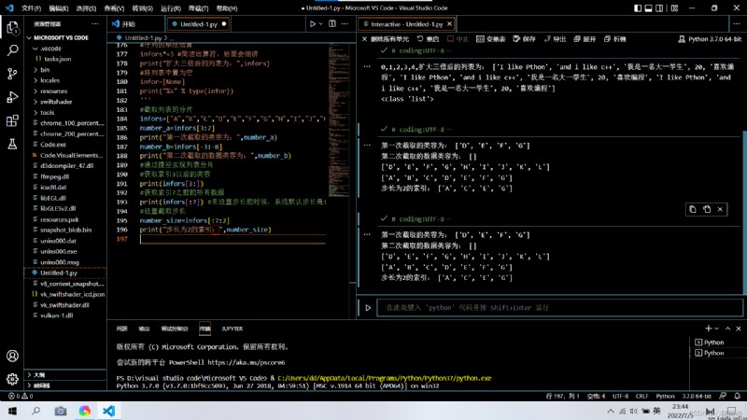Open the Accounts icon
The height and width of the screenshot is (420, 747).
13,356
